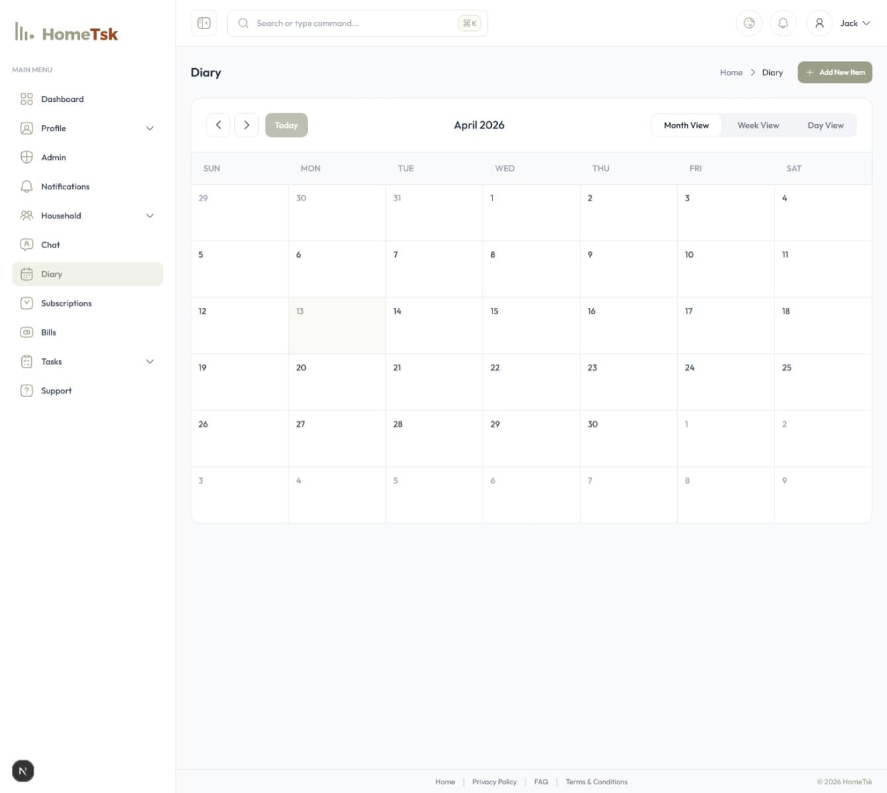This screenshot has height=793, width=887.
Task: Click the Bills icon in sidebar
Action: click(x=26, y=332)
